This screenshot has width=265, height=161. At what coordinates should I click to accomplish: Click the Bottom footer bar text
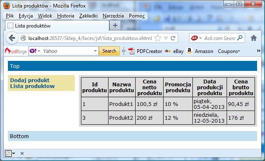[x=19, y=136]
